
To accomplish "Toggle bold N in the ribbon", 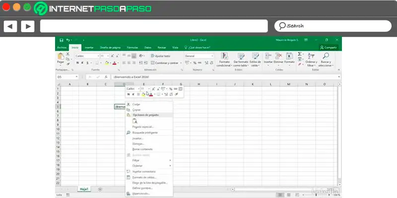I will [x=78, y=63].
